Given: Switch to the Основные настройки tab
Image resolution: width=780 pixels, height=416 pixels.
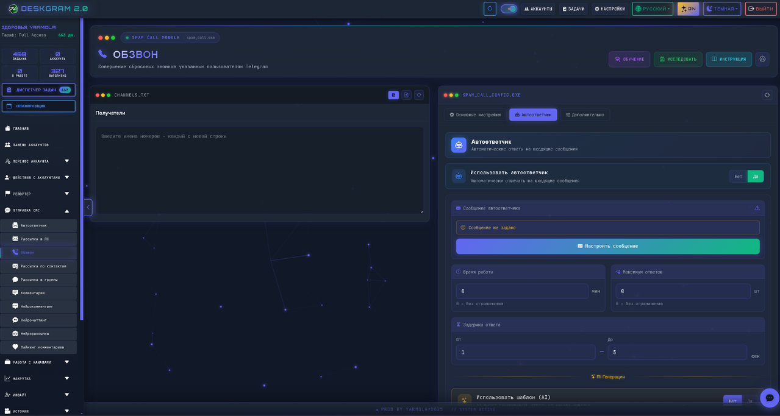Looking at the screenshot, I should coord(475,115).
